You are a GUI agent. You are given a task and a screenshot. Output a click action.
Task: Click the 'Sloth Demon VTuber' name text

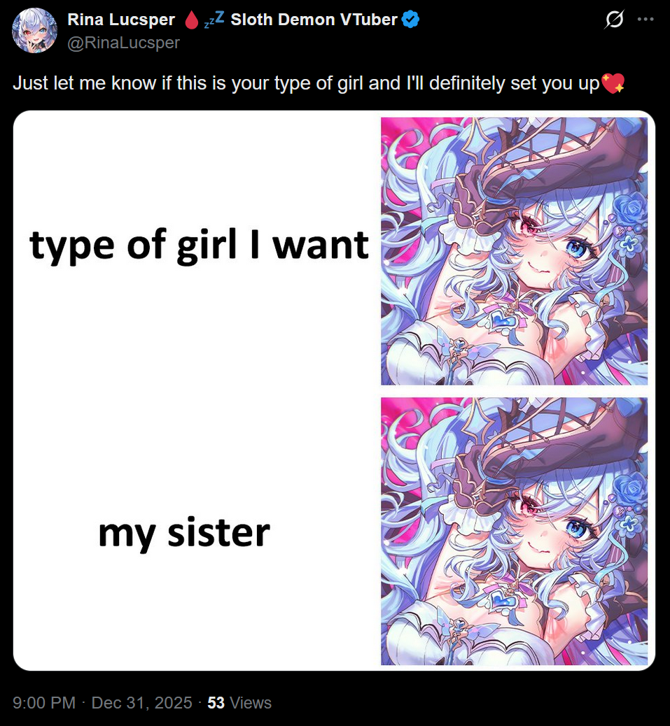tap(314, 20)
